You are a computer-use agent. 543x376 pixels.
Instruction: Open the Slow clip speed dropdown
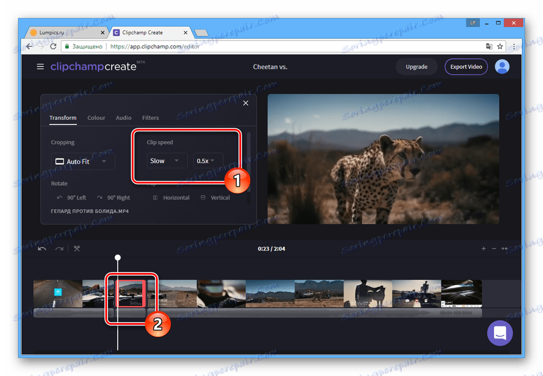pyautogui.click(x=166, y=160)
